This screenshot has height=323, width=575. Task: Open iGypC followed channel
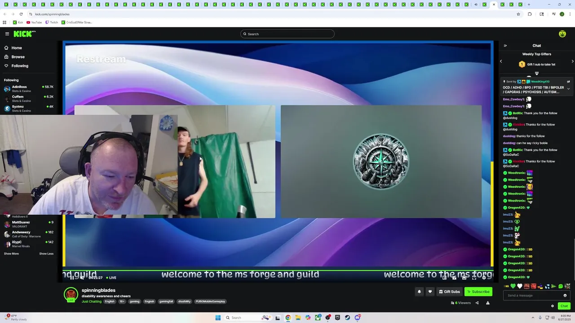coord(29,244)
